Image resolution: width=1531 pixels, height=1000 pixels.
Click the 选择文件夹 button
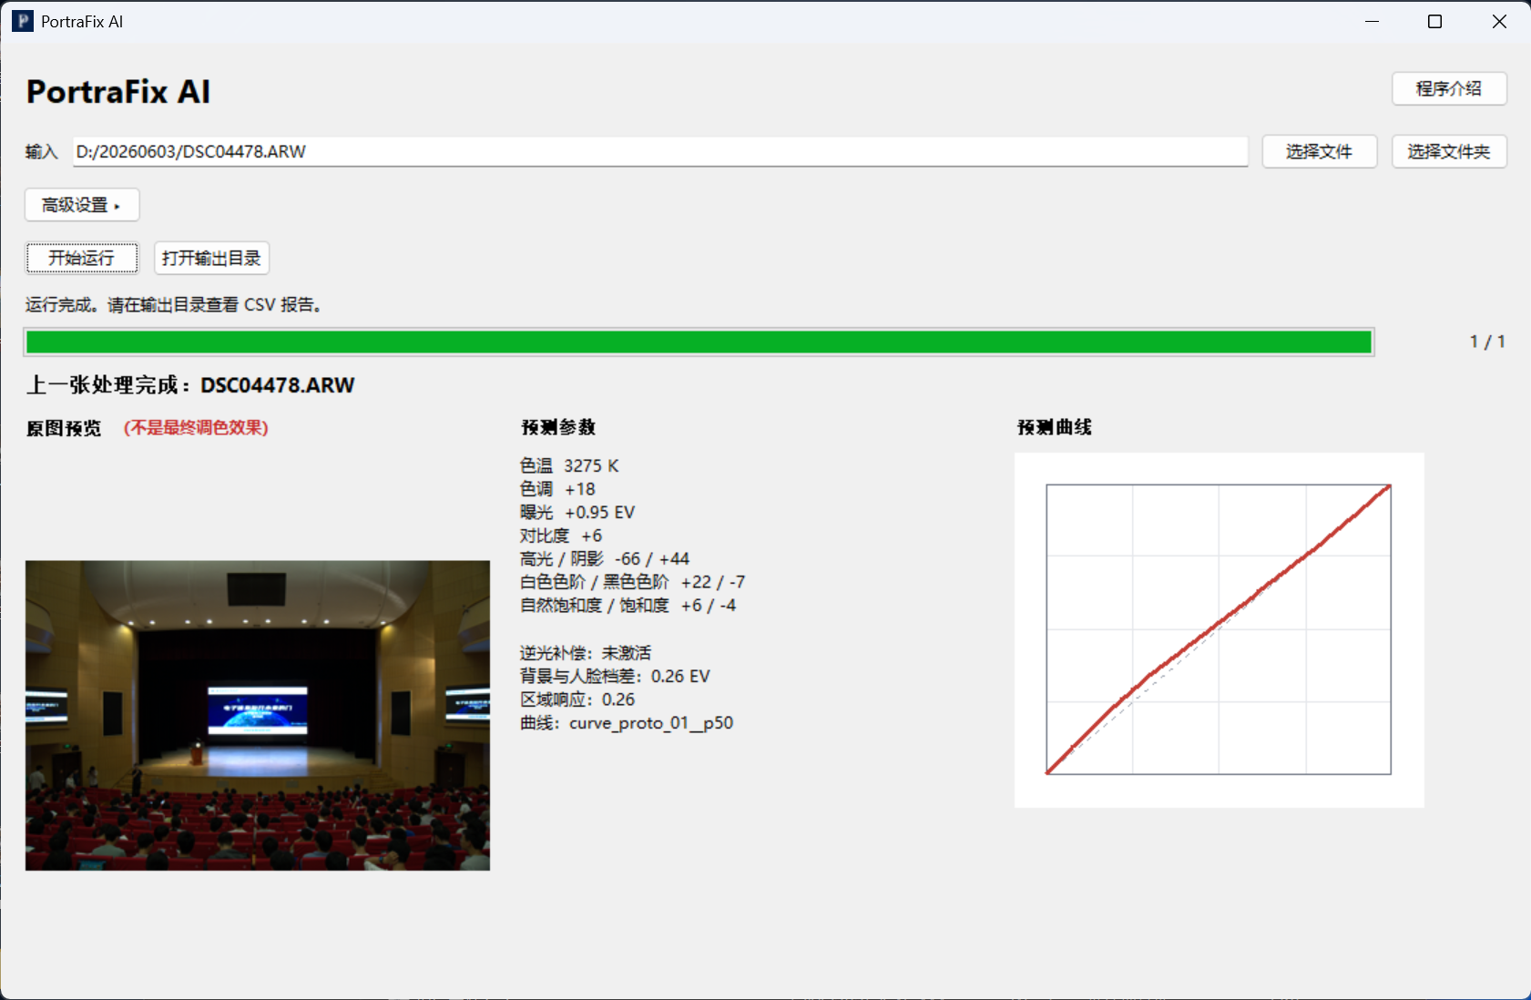pos(1449,151)
